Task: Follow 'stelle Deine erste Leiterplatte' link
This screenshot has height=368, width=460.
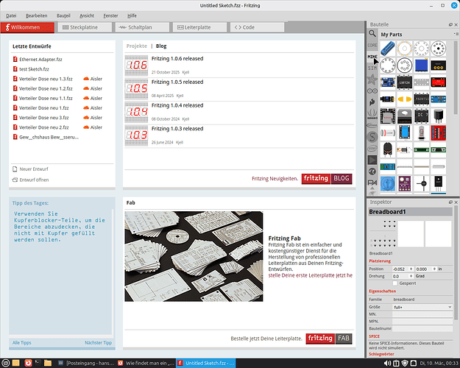Action: coord(311,275)
